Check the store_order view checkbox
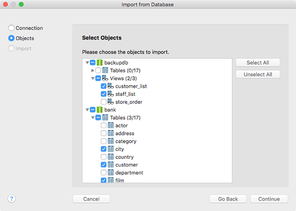 [x=104, y=102]
